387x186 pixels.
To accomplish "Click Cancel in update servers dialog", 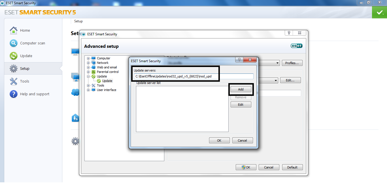I will pos(243,140).
